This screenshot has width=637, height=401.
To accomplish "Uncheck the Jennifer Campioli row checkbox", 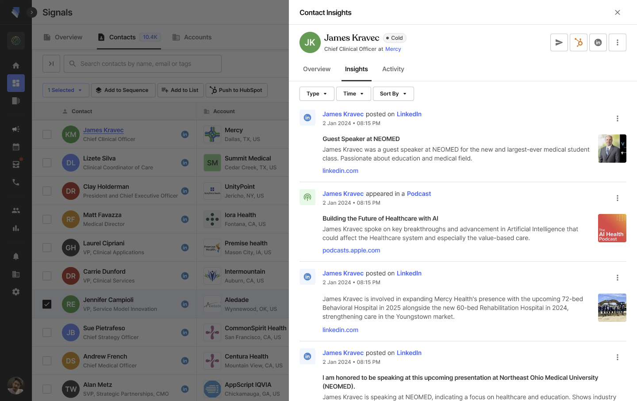I will (47, 304).
